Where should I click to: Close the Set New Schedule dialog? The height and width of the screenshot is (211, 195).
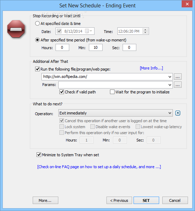click(x=187, y=4)
